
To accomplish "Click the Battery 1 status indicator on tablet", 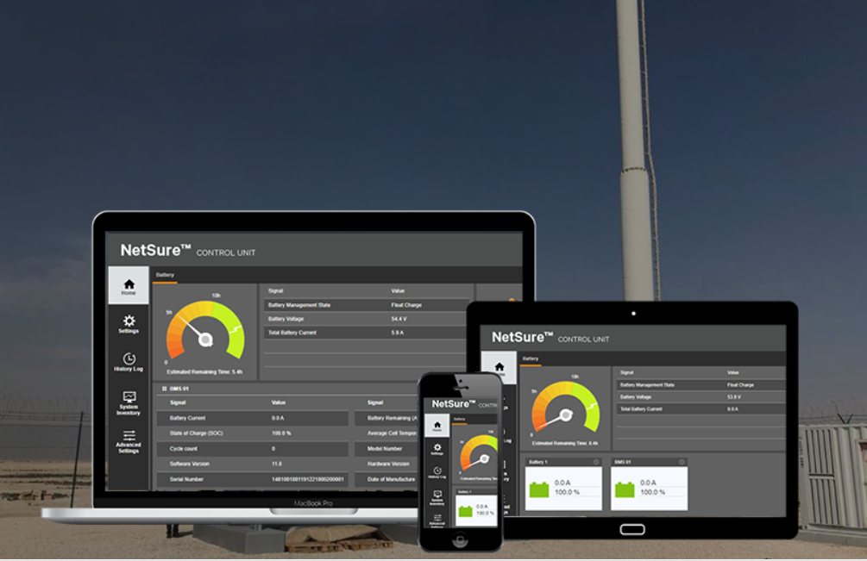I will point(595,462).
